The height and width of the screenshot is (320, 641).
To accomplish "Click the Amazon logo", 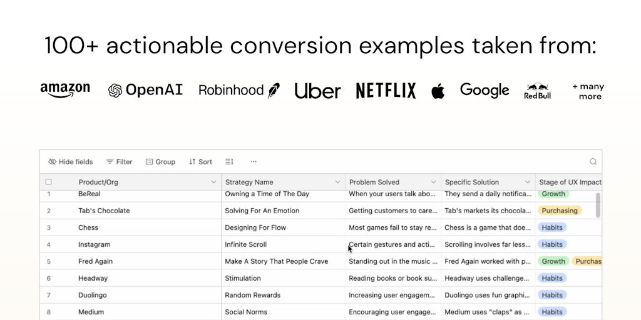I will pos(65,90).
